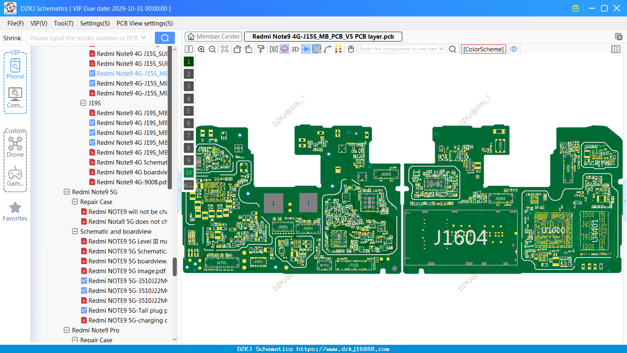Show PCB layer 10

pos(189,173)
